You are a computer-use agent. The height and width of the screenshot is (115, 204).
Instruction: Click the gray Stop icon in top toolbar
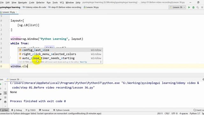[x=202, y=7]
